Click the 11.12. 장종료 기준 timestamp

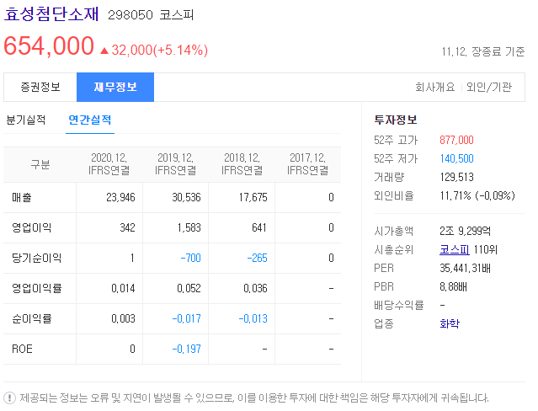pyautogui.click(x=483, y=51)
